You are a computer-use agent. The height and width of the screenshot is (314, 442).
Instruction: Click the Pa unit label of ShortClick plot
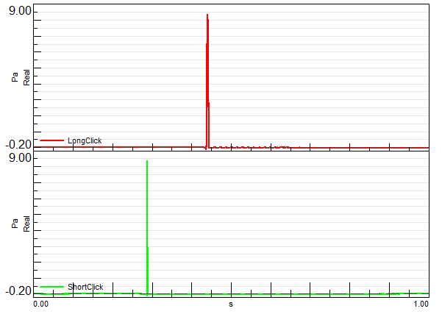click(15, 222)
